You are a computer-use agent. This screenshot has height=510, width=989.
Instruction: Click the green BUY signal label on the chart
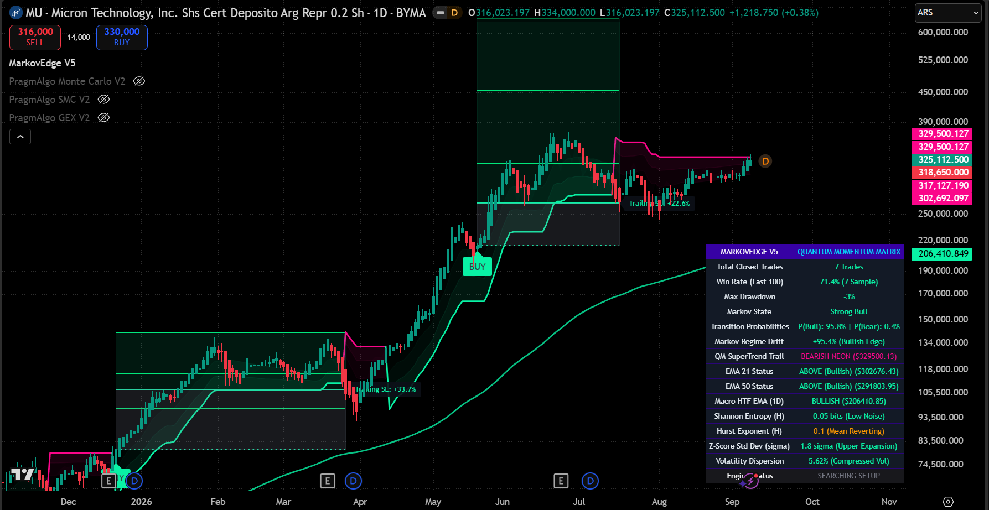click(477, 266)
